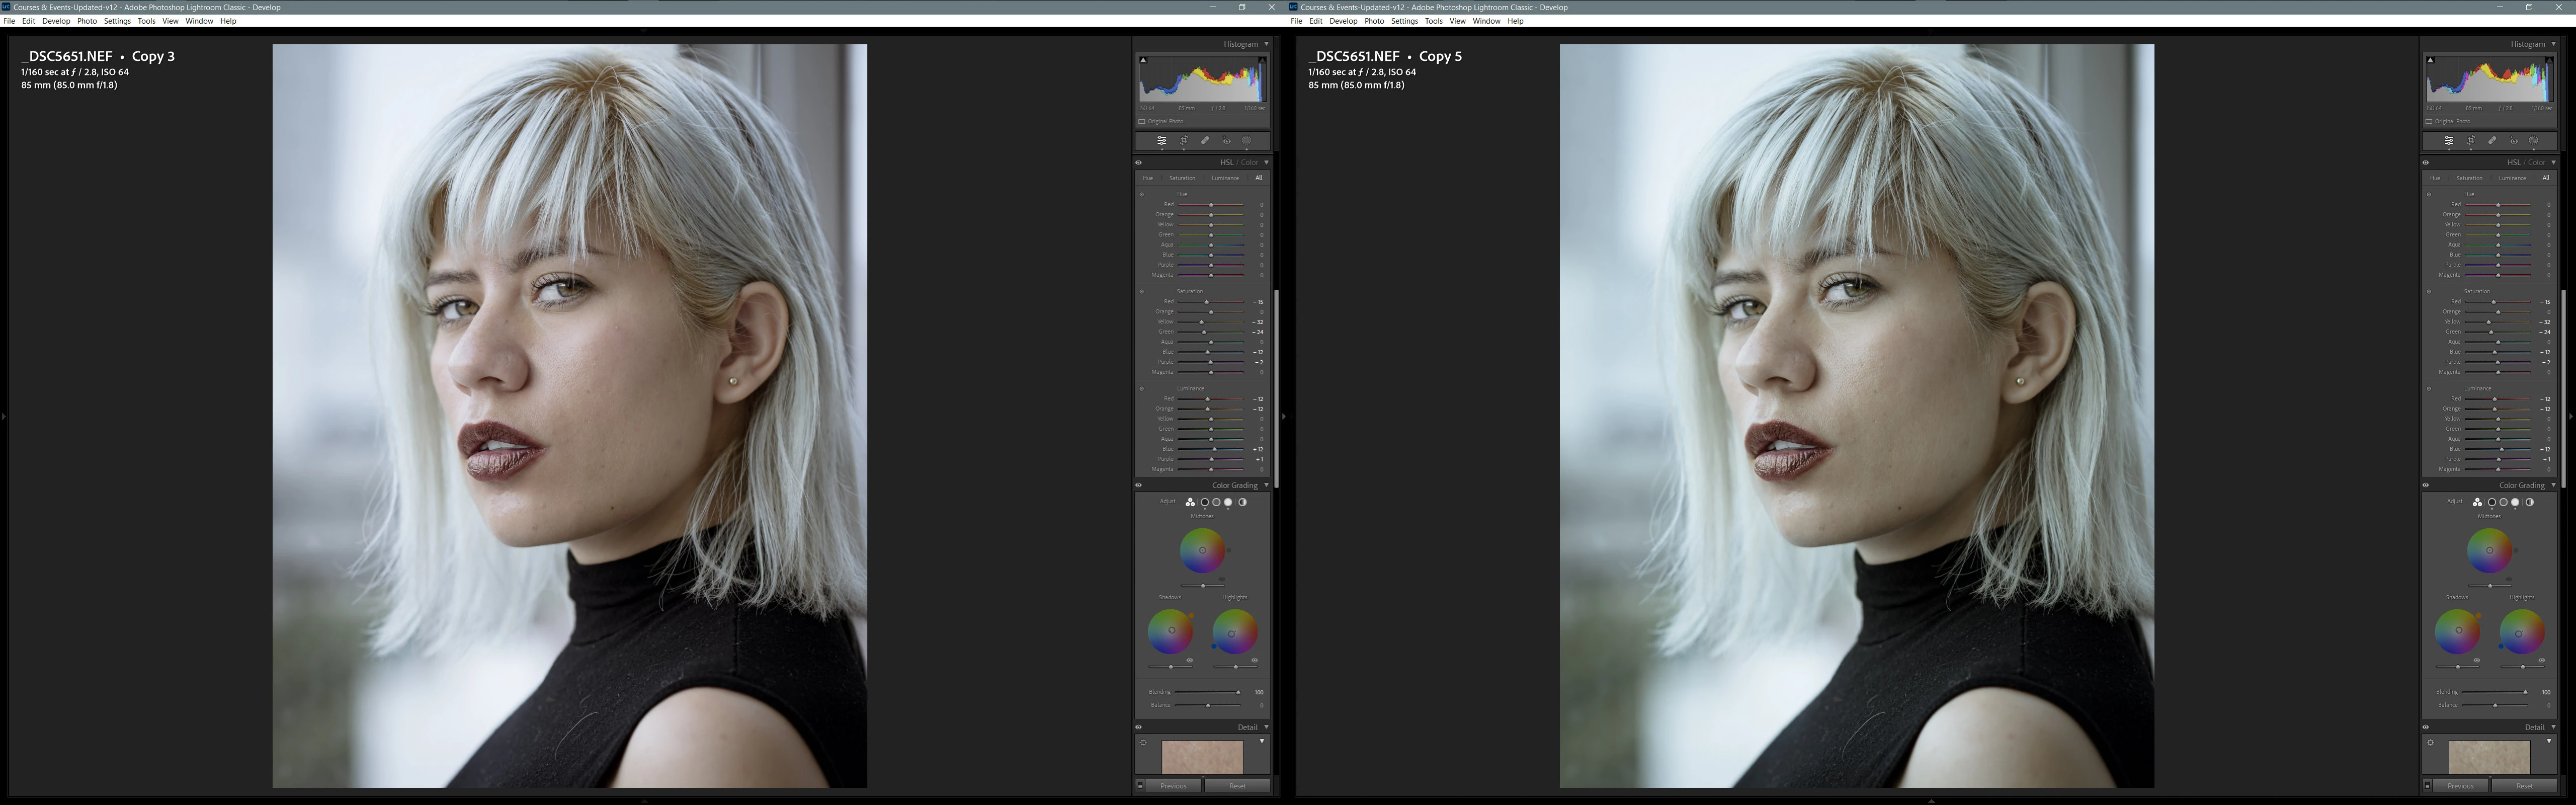Screen dimensions: 2576x805
Task: Toggle the HSL panel eye switch, left window
Action: pos(1138,162)
